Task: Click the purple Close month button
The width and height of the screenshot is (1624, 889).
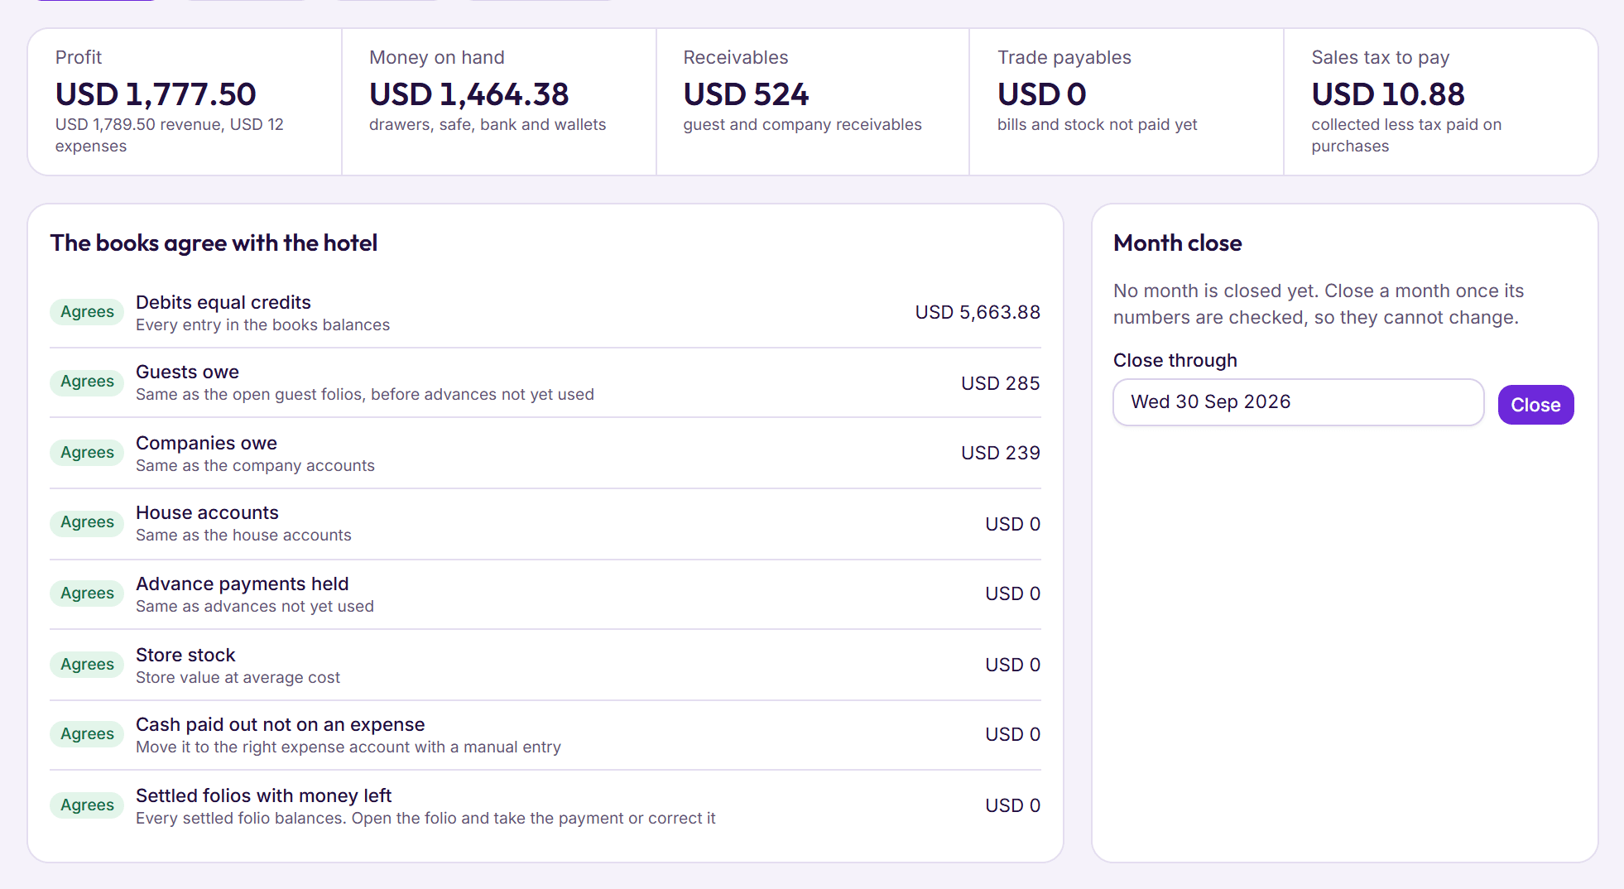Action: (x=1535, y=405)
